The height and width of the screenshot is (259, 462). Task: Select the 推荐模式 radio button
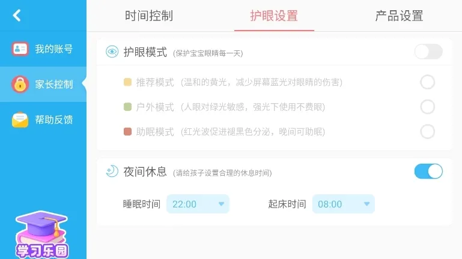coord(428,82)
